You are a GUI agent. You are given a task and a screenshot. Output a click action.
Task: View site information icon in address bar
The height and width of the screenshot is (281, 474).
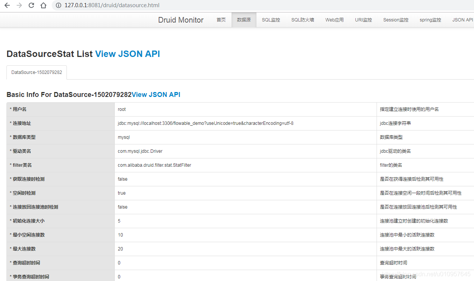[x=59, y=5]
